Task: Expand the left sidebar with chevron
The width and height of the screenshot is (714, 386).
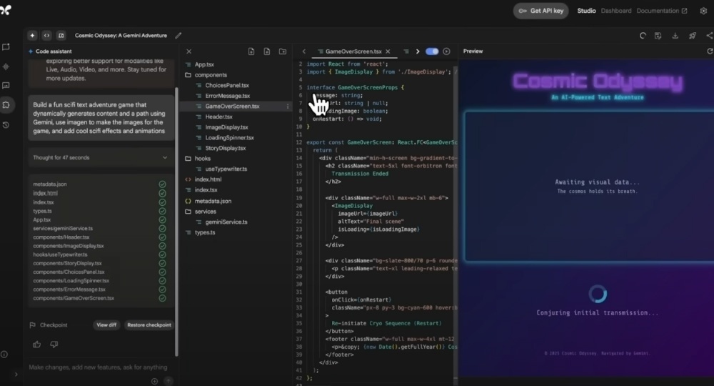Action: pyautogui.click(x=16, y=374)
